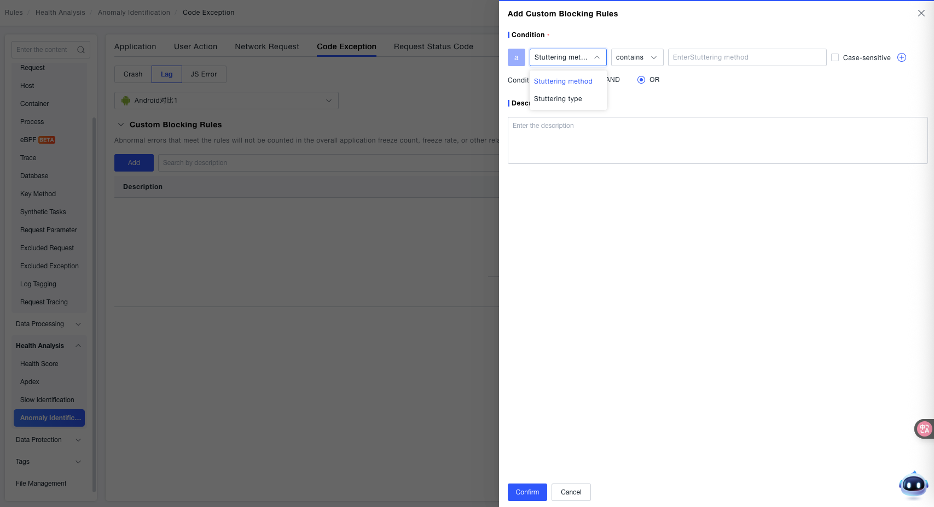The width and height of the screenshot is (934, 507).
Task: Click the plus icon to add condition
Action: click(902, 57)
